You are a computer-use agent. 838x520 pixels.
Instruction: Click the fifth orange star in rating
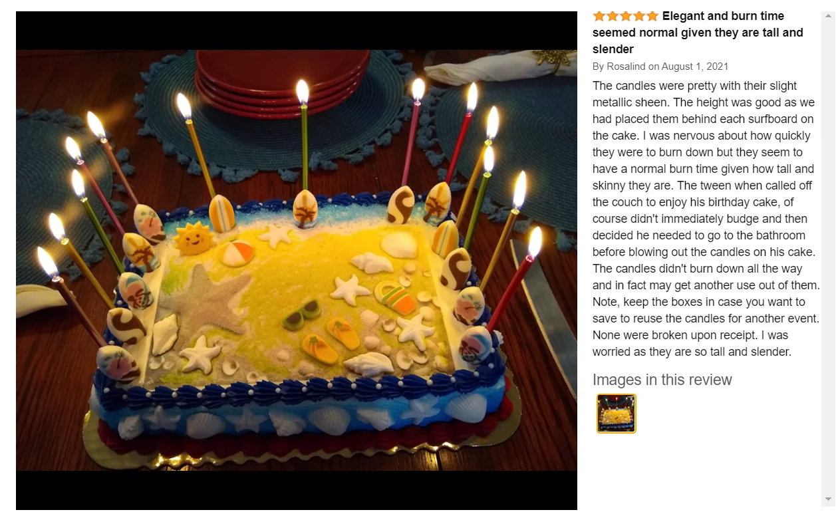pos(652,16)
